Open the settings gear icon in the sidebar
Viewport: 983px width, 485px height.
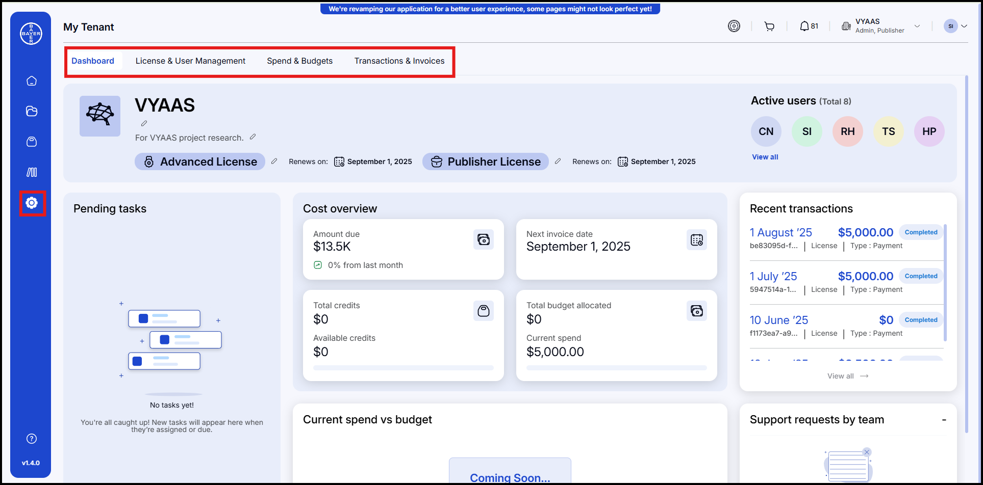pyautogui.click(x=32, y=203)
